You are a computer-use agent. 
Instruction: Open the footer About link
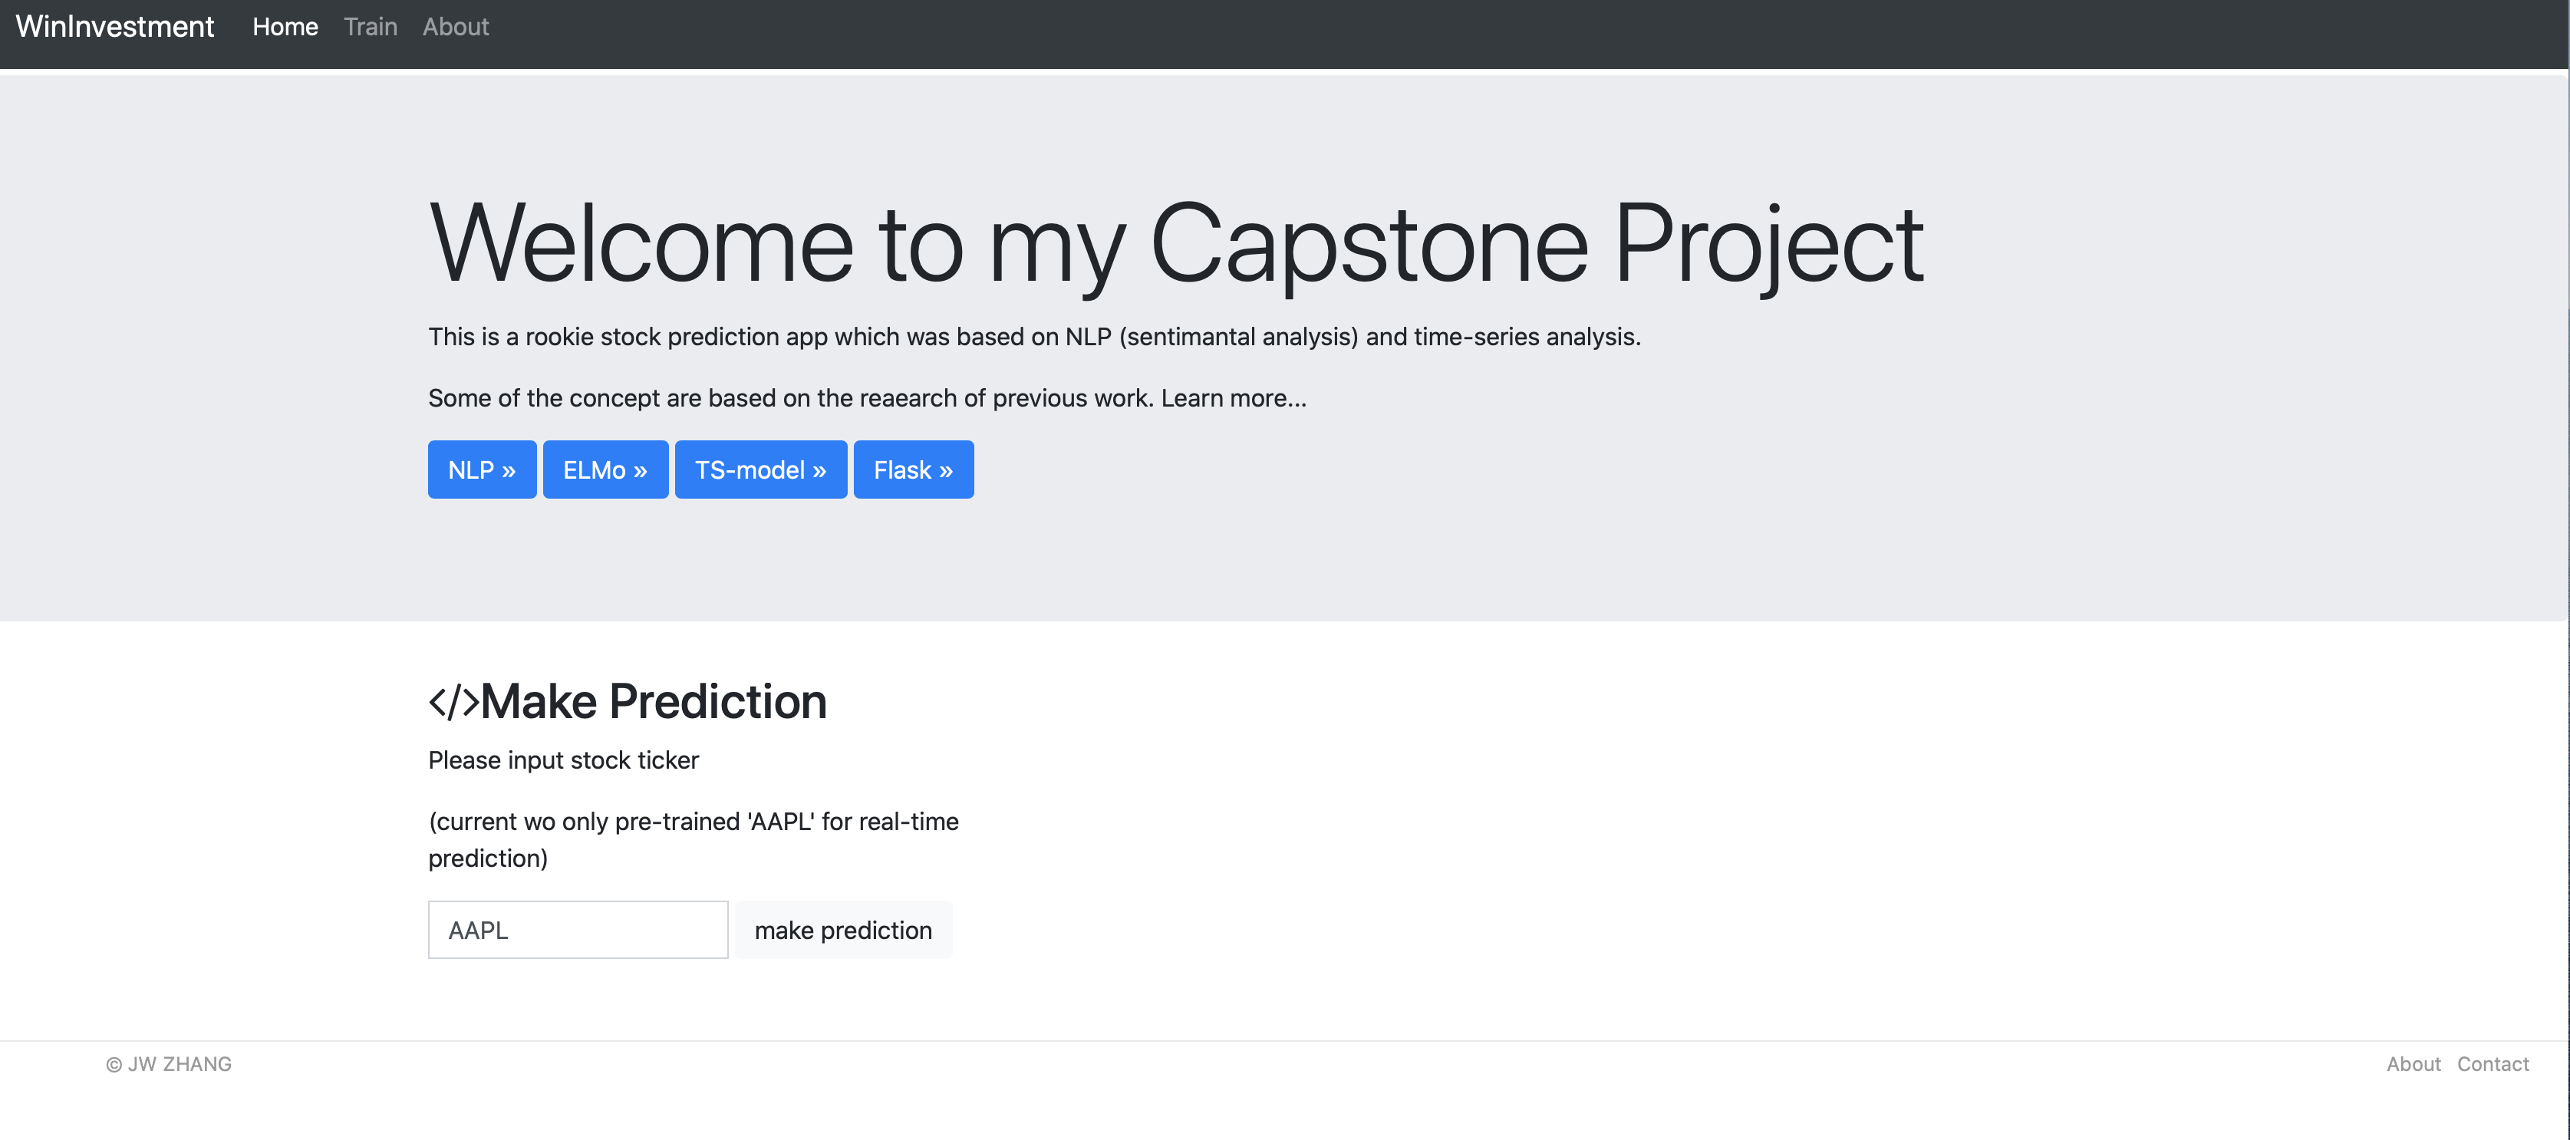[x=2413, y=1064]
